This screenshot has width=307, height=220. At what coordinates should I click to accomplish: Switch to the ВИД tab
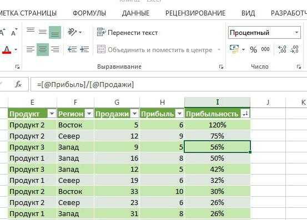[x=248, y=13]
